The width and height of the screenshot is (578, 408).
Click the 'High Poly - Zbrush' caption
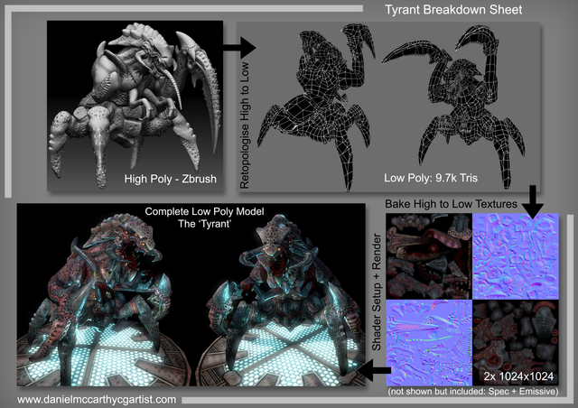tap(171, 179)
